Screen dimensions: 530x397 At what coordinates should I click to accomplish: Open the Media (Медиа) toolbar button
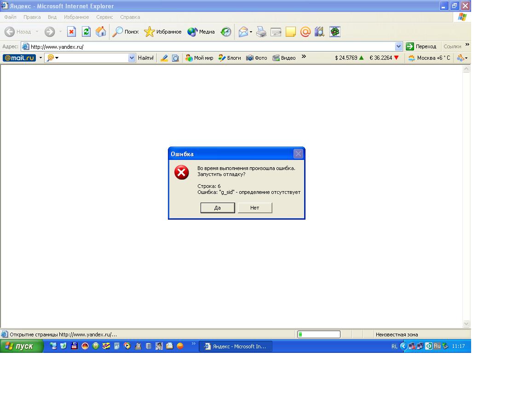click(201, 32)
